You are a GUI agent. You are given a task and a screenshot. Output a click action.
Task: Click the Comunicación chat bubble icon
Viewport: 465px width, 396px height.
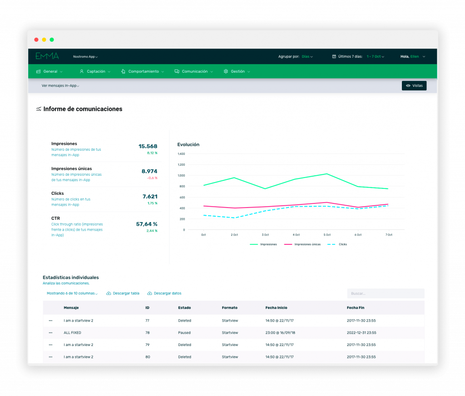pos(177,71)
